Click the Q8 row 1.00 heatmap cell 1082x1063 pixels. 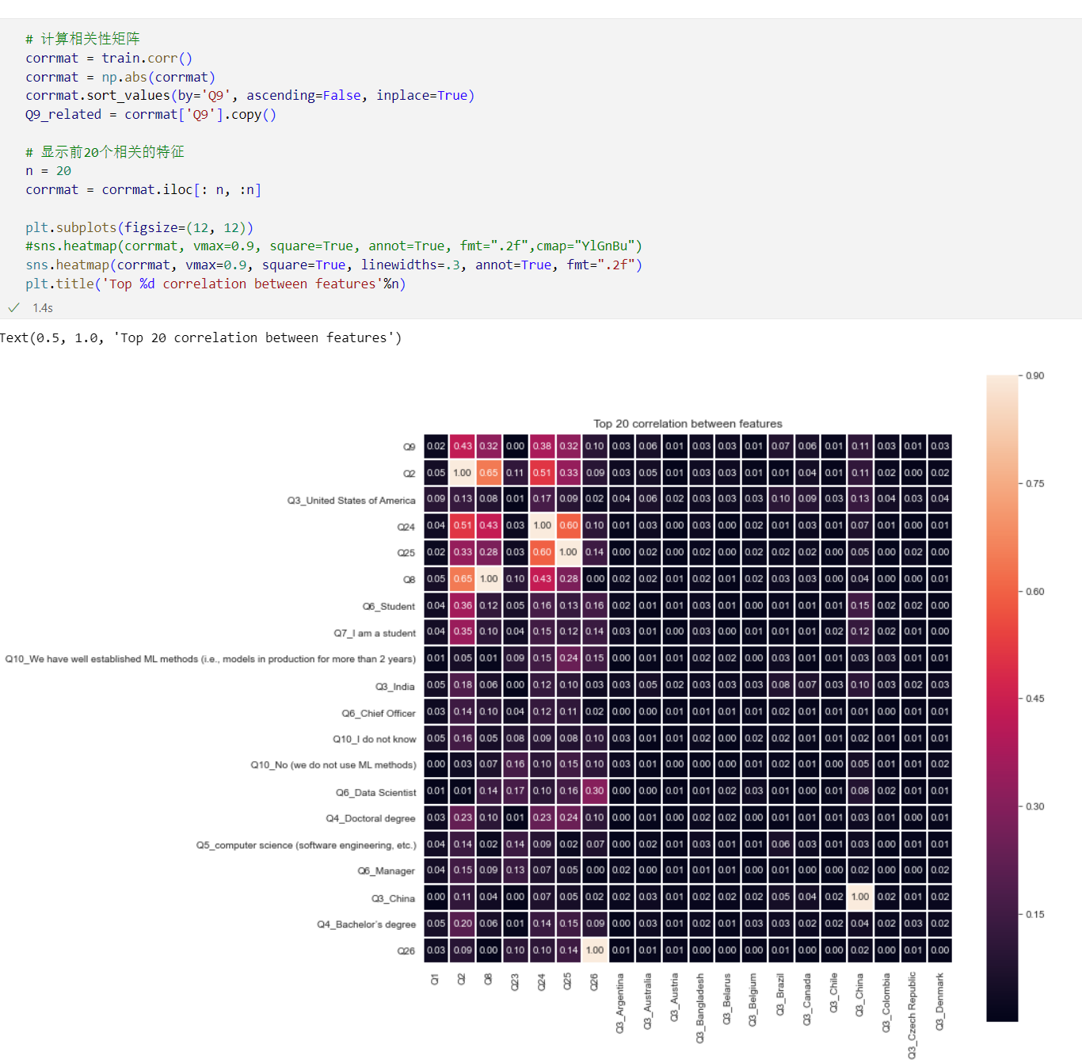pyautogui.click(x=489, y=579)
